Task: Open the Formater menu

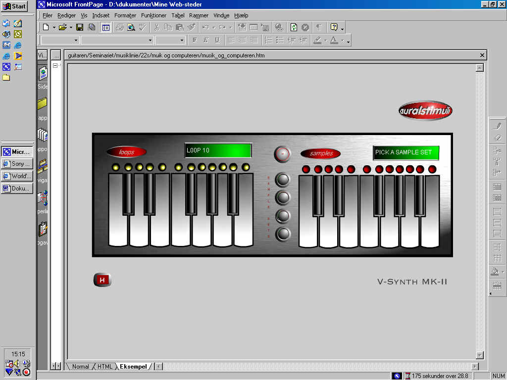Action: point(125,15)
